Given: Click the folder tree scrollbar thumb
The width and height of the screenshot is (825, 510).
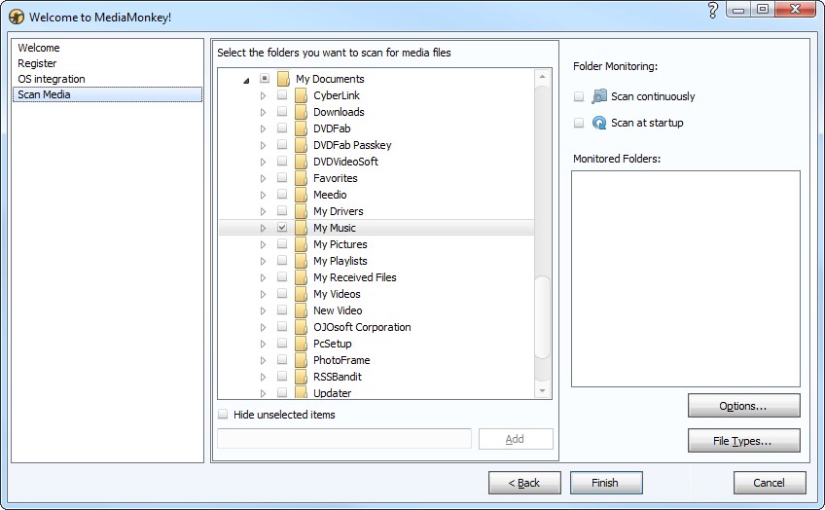Looking at the screenshot, I should 542,317.
